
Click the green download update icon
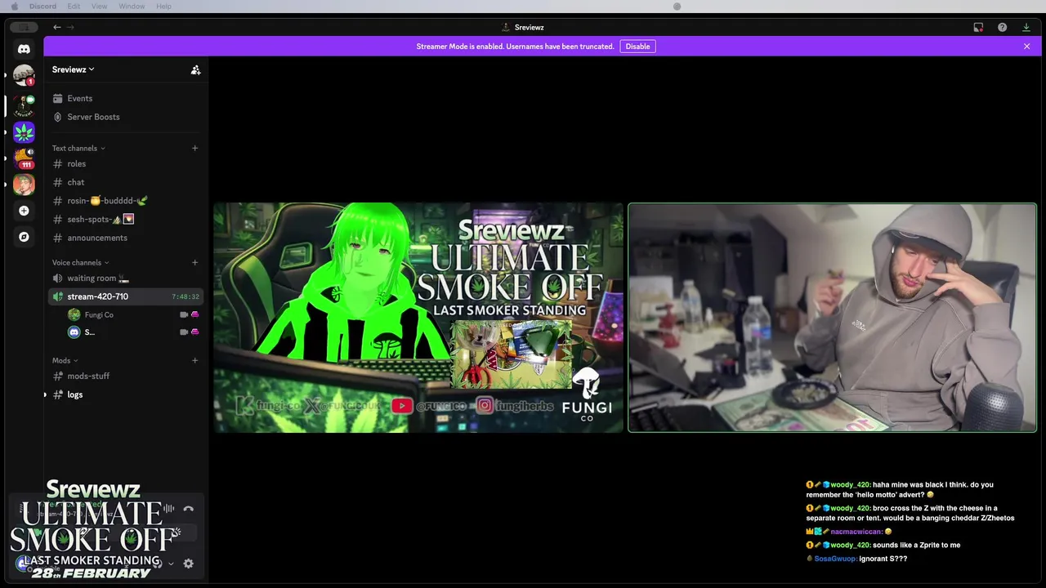point(1026,27)
